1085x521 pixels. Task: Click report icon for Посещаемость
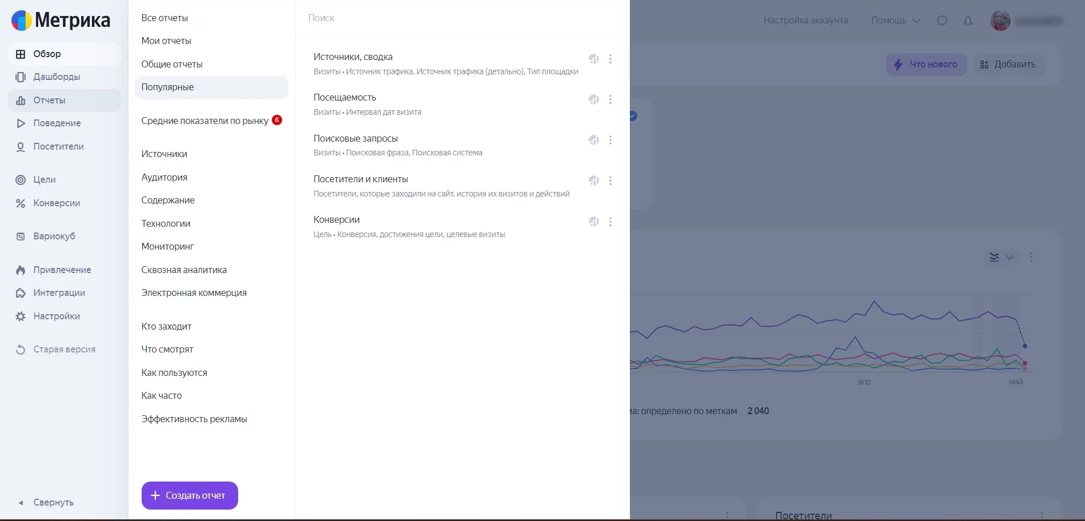click(x=594, y=99)
